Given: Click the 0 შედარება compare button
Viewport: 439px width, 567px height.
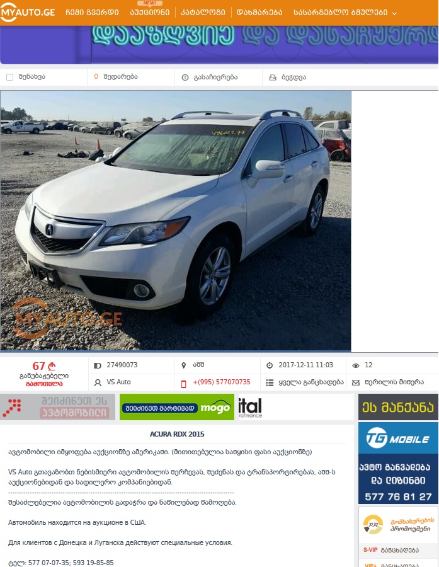Looking at the screenshot, I should (x=116, y=77).
